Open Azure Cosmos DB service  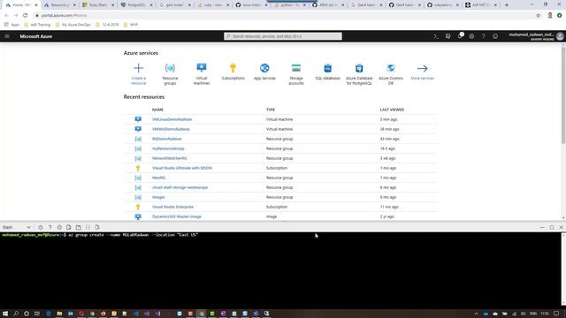pos(391,73)
